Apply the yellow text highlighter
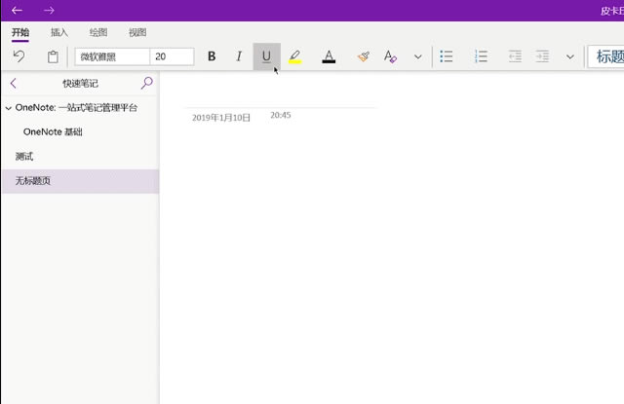The height and width of the screenshot is (404, 624). (x=294, y=56)
